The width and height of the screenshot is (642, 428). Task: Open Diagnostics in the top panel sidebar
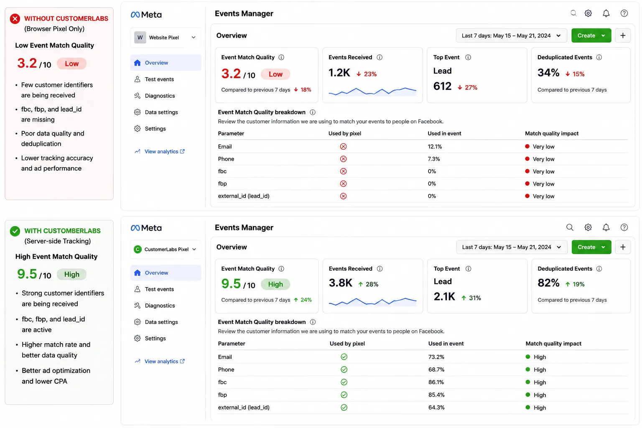(159, 96)
